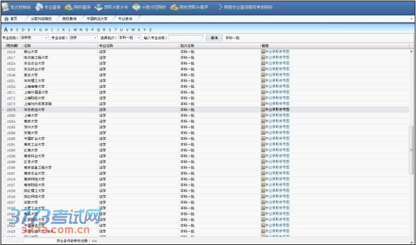Select the 上海外国语大学 row

click(x=36, y=92)
